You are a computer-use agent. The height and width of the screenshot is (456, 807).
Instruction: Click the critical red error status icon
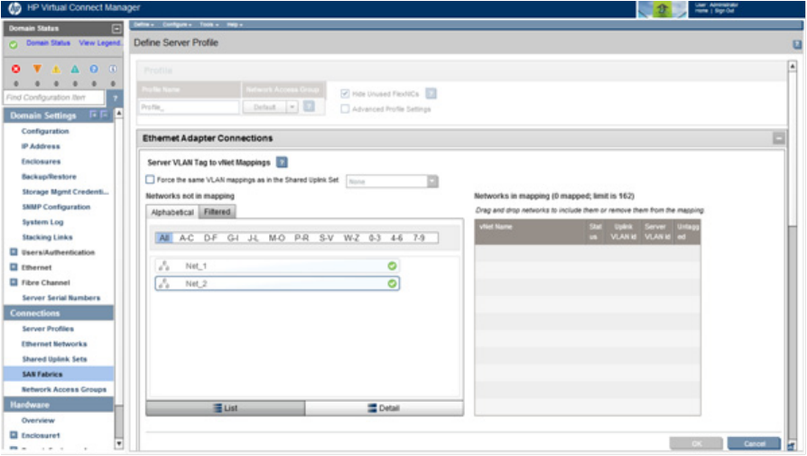coord(16,69)
